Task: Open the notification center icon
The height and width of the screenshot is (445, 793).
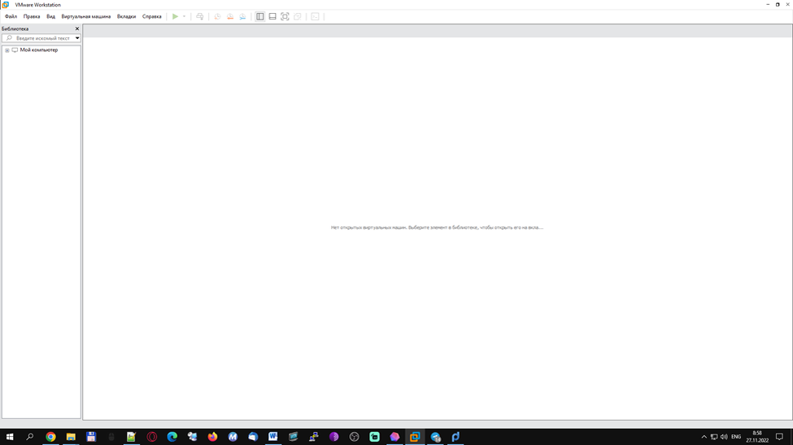Action: [779, 436]
